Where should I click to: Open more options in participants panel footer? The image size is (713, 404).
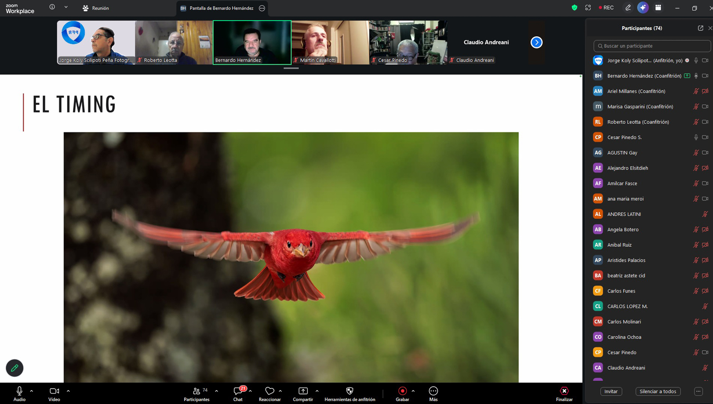[698, 391]
